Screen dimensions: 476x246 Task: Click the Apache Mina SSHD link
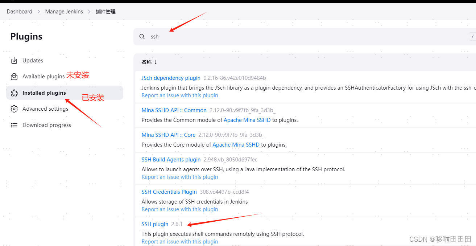[247, 120]
